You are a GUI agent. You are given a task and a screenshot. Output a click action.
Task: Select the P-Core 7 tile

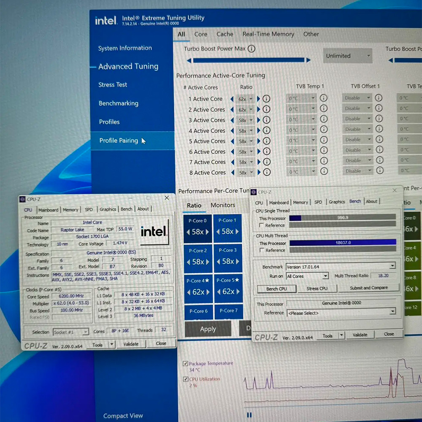pos(228,311)
